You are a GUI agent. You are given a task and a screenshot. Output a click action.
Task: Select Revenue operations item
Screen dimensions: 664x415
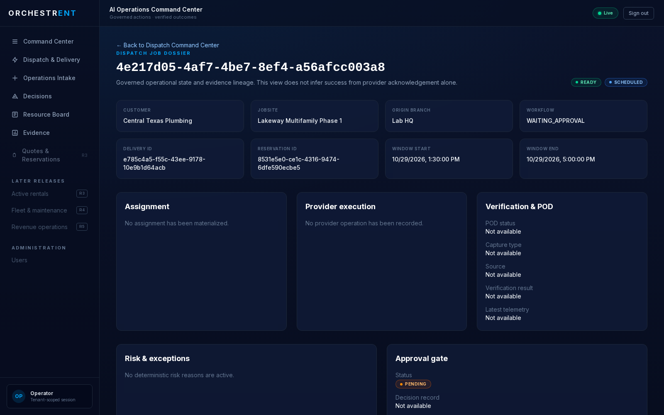[x=49, y=227]
